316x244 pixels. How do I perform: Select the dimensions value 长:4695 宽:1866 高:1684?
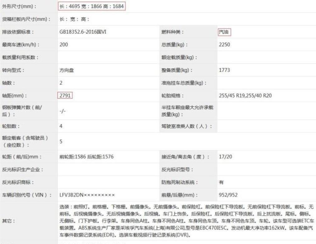[92, 6]
